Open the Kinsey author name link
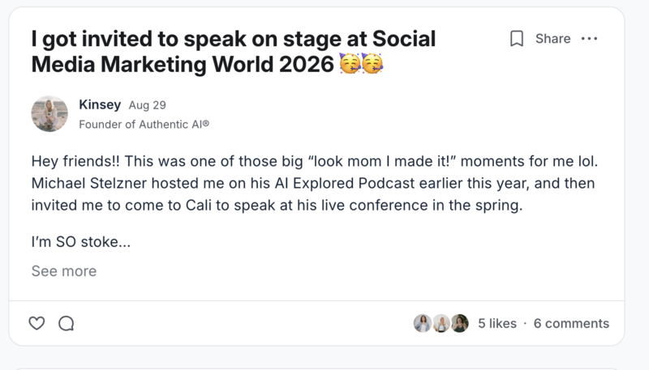 tap(99, 104)
